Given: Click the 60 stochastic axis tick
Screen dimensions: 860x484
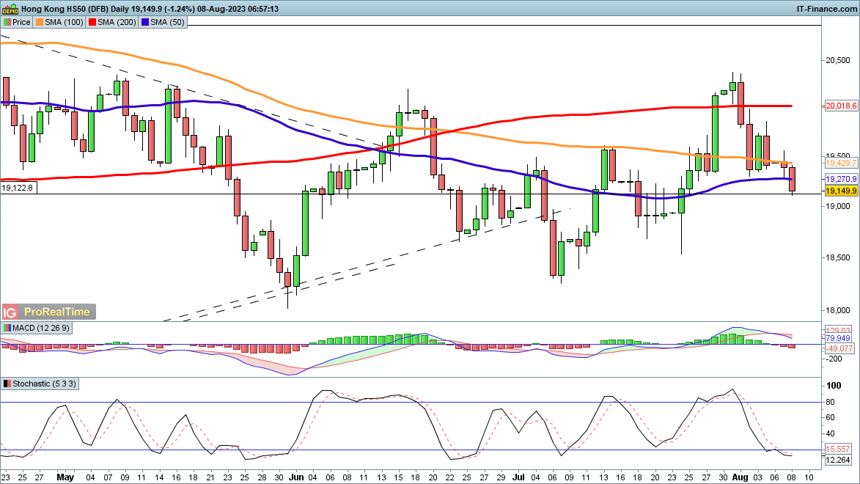Looking at the screenshot, I should (831, 417).
